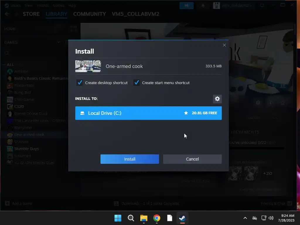Click the game page info icon
Viewport: 300px width, 225px height.
pos(270,103)
